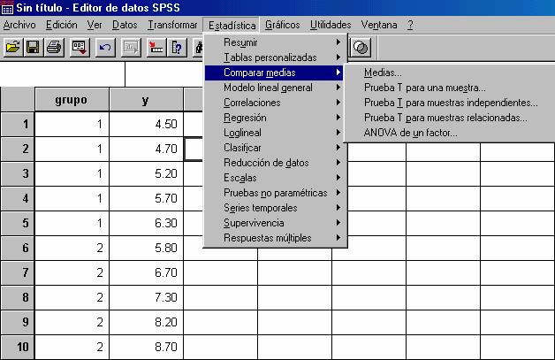Click the Undo arrow icon

[105, 47]
